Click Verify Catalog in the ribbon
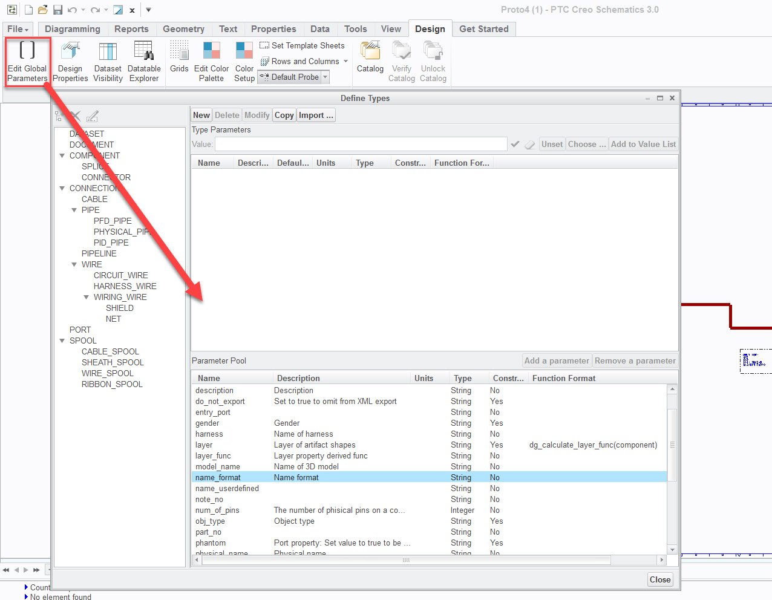Screen dimensions: 772x600 [x=402, y=62]
